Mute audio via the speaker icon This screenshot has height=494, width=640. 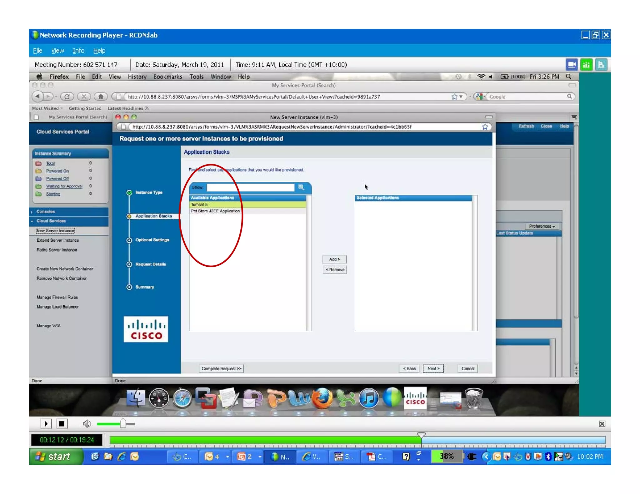click(86, 424)
